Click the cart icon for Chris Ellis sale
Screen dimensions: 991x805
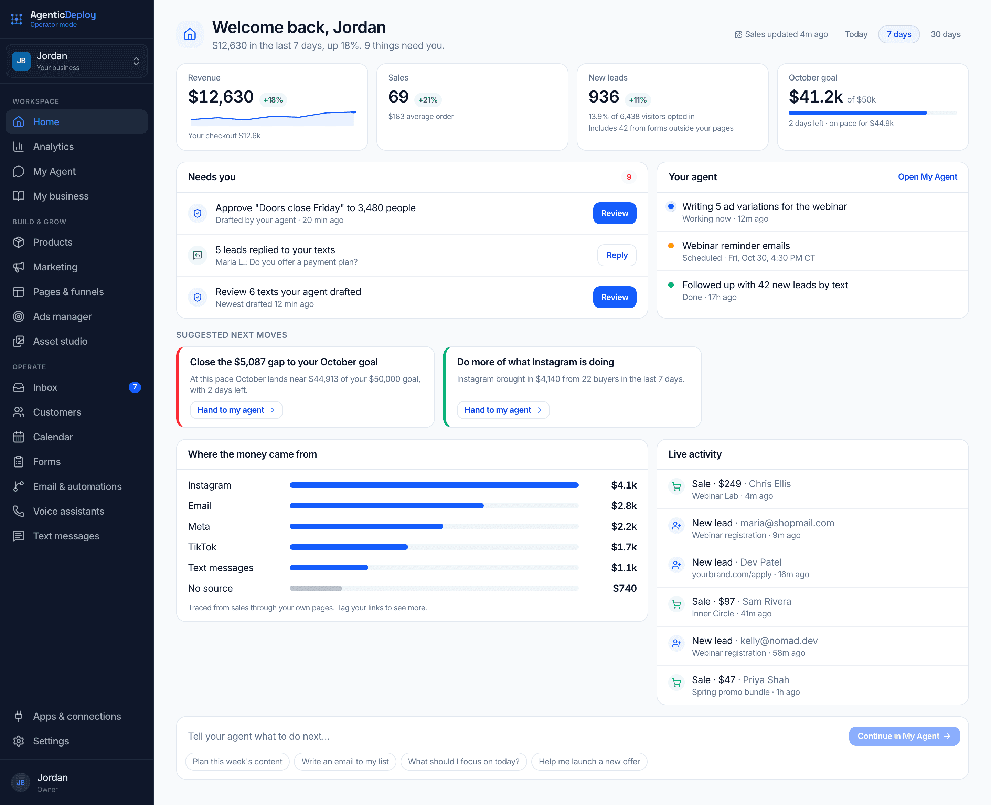point(676,487)
